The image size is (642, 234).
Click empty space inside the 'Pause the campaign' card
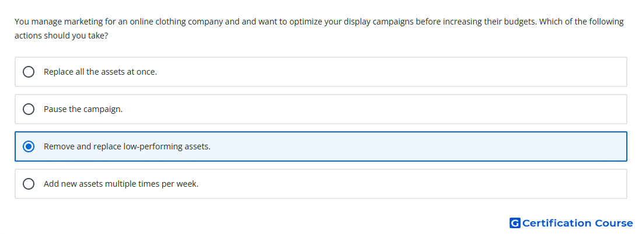coord(368,109)
